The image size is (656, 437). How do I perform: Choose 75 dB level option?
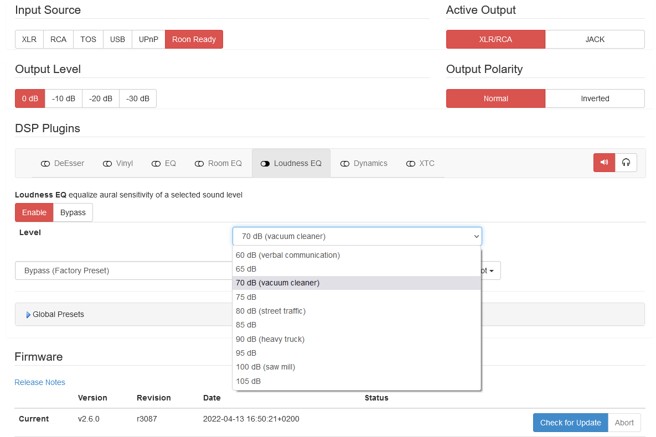tap(357, 297)
